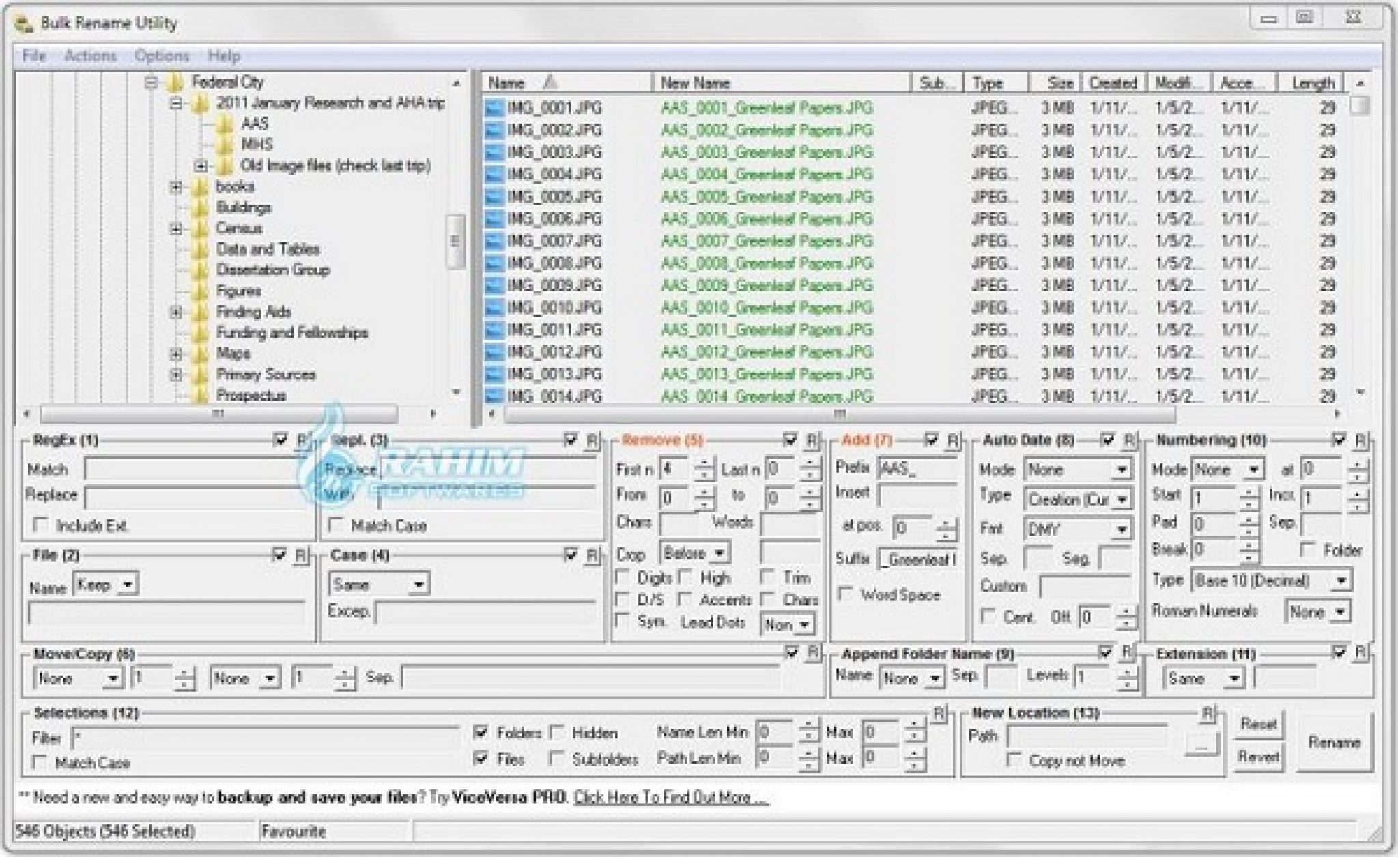Screen dimensions: 1398x857
Task: Click the browse button next to Path
Action: 1201,745
